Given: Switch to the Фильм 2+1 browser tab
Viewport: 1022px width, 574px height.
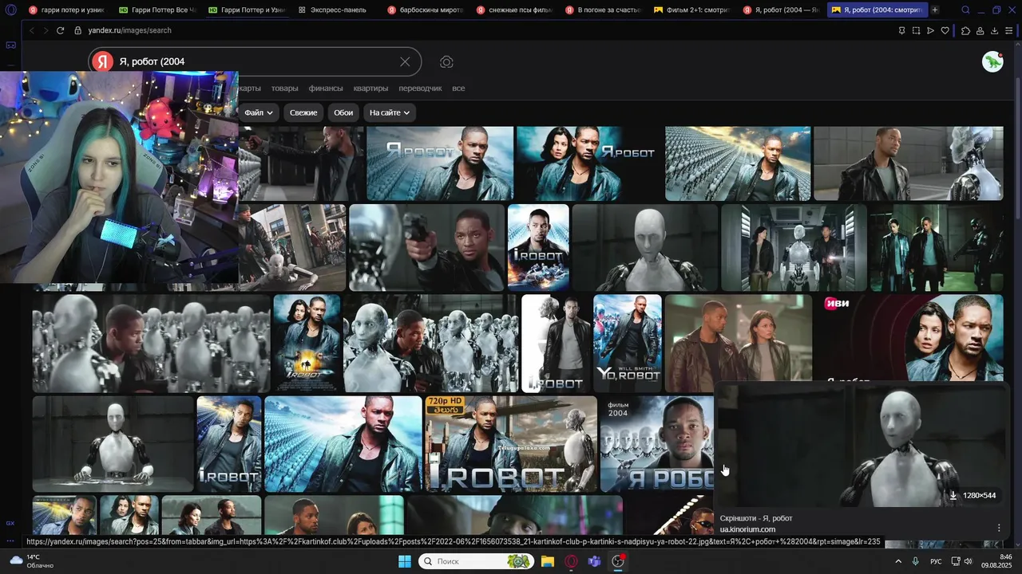Looking at the screenshot, I should click(x=691, y=10).
